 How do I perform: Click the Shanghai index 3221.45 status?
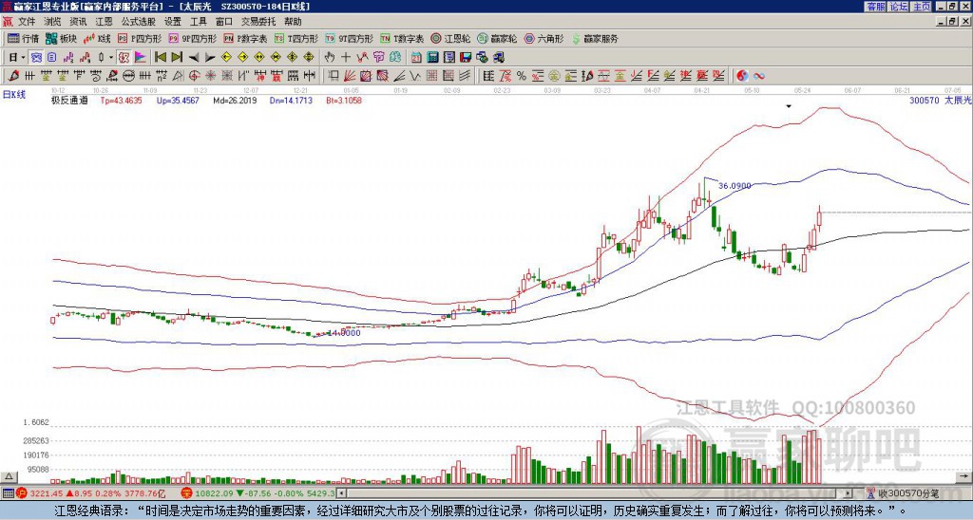tap(47, 493)
